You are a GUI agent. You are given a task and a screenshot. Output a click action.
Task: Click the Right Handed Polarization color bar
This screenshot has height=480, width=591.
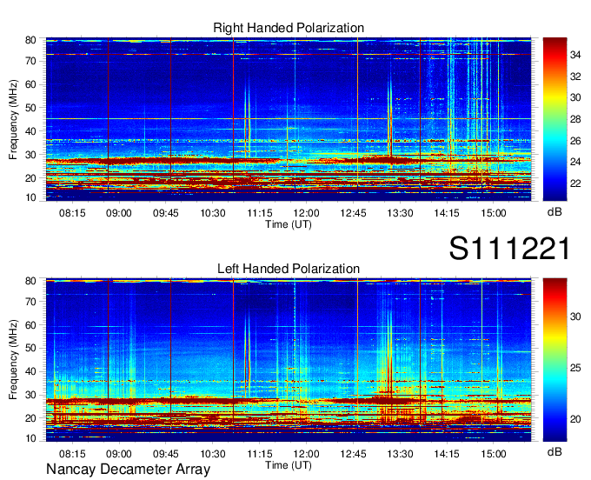554,119
